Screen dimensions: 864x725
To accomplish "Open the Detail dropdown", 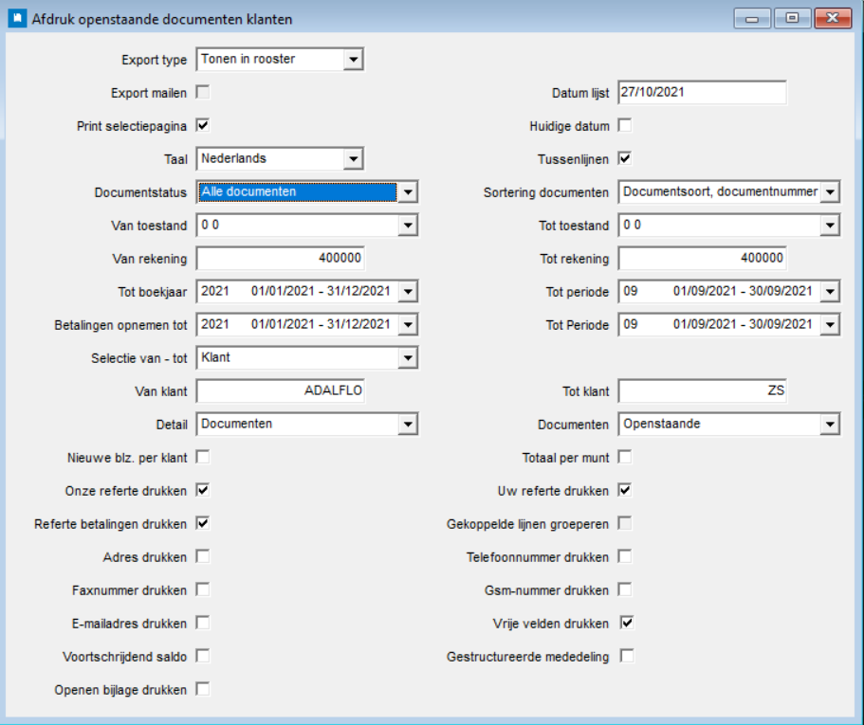I will coord(408,425).
